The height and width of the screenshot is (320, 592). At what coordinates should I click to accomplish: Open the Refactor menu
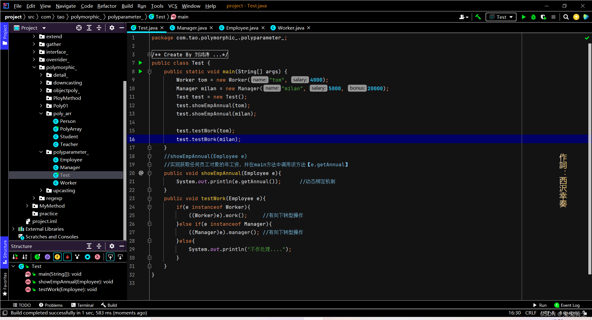coord(107,6)
